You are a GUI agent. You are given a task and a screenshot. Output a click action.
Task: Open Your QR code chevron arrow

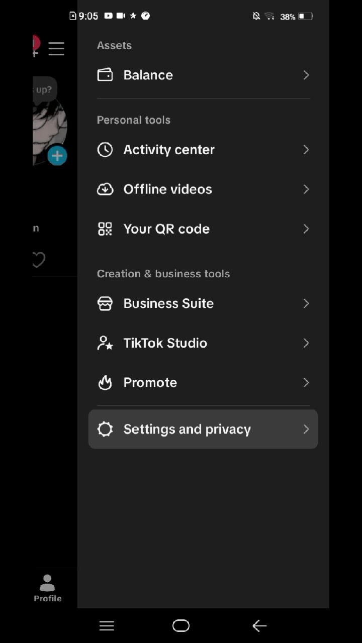pos(306,229)
